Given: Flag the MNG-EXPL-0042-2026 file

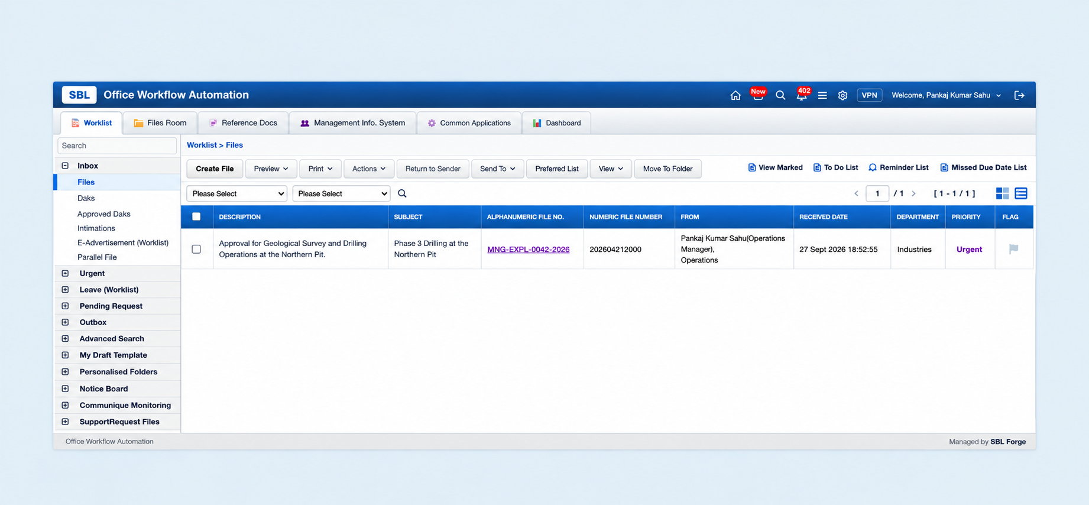Looking at the screenshot, I should (x=1013, y=249).
